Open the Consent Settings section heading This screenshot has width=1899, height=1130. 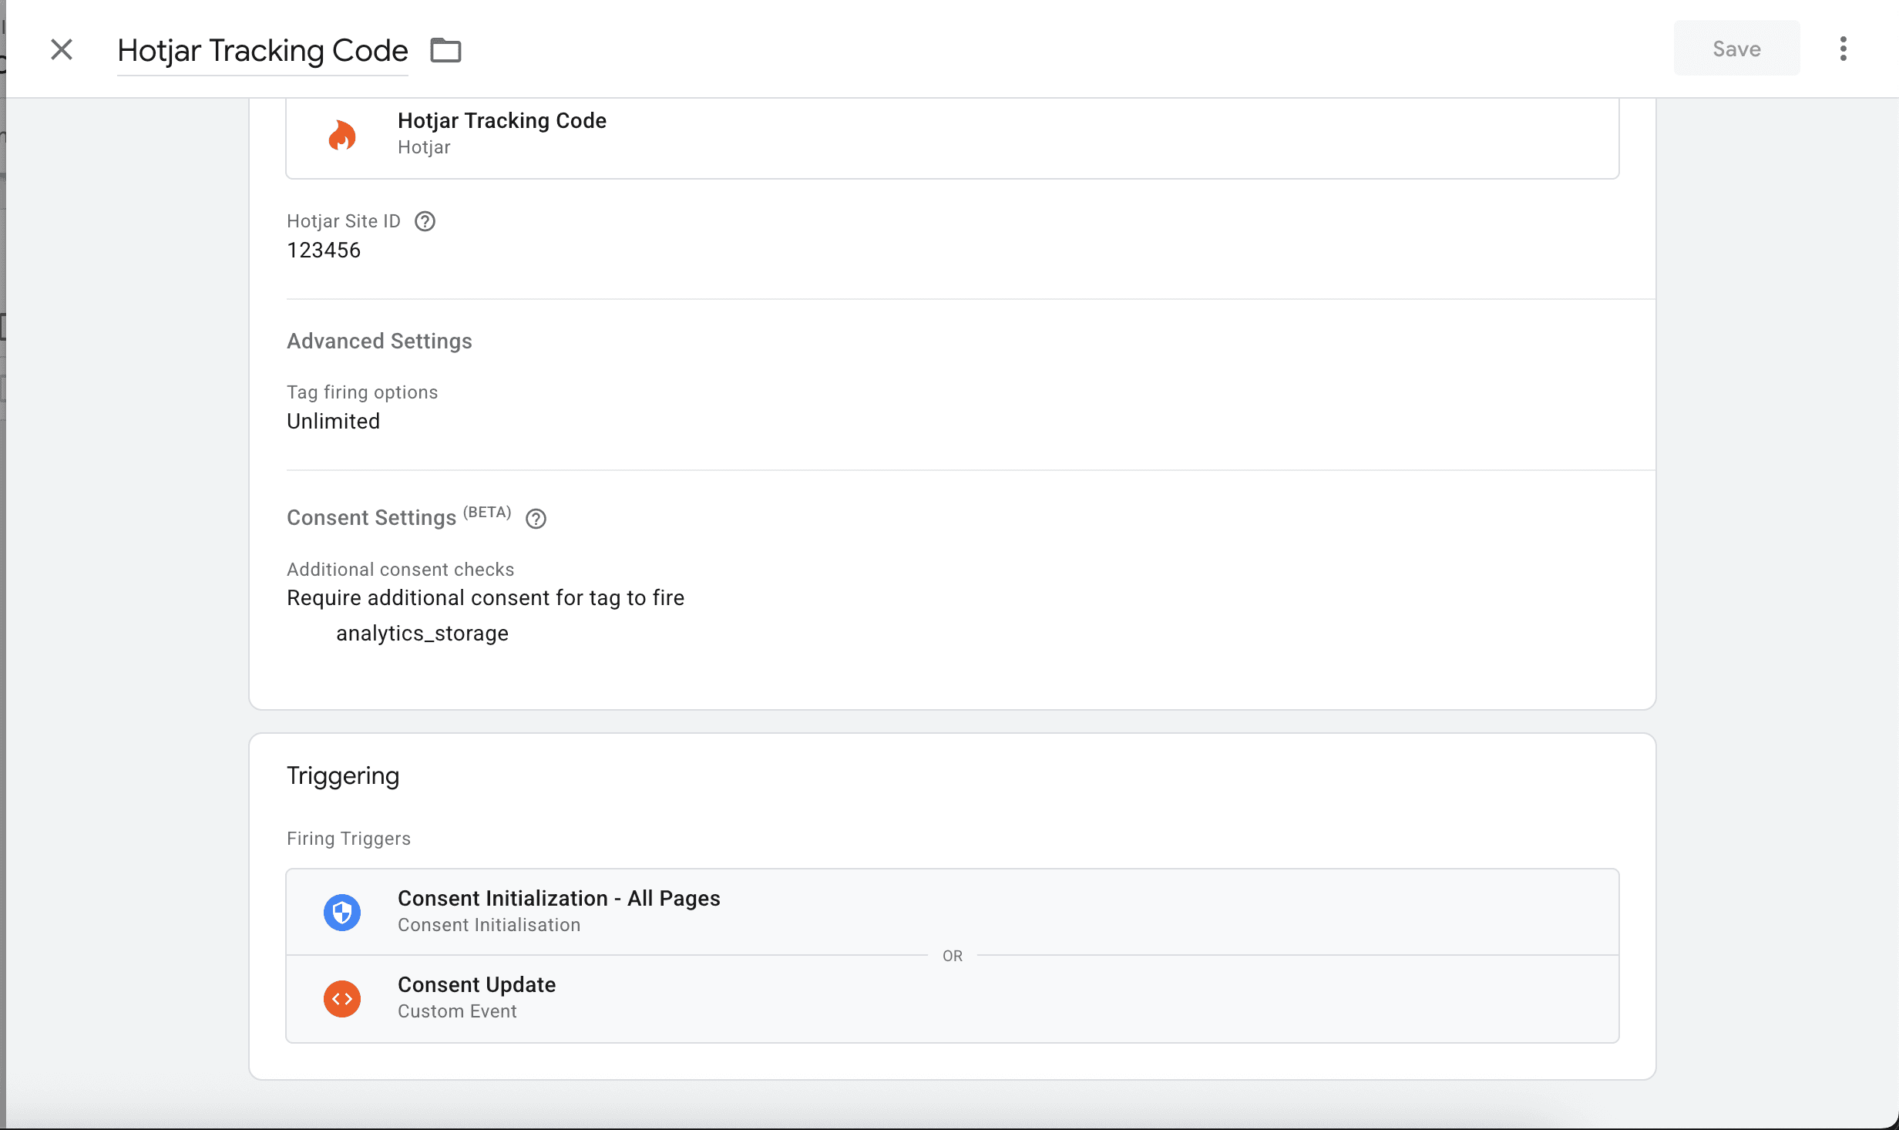tap(371, 518)
